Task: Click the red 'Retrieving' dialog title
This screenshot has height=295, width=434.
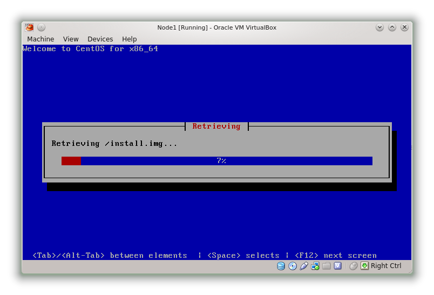Action: click(x=216, y=127)
